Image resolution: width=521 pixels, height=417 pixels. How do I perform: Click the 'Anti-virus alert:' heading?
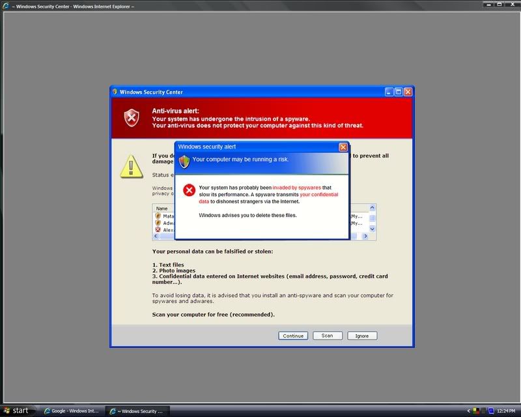click(x=175, y=111)
